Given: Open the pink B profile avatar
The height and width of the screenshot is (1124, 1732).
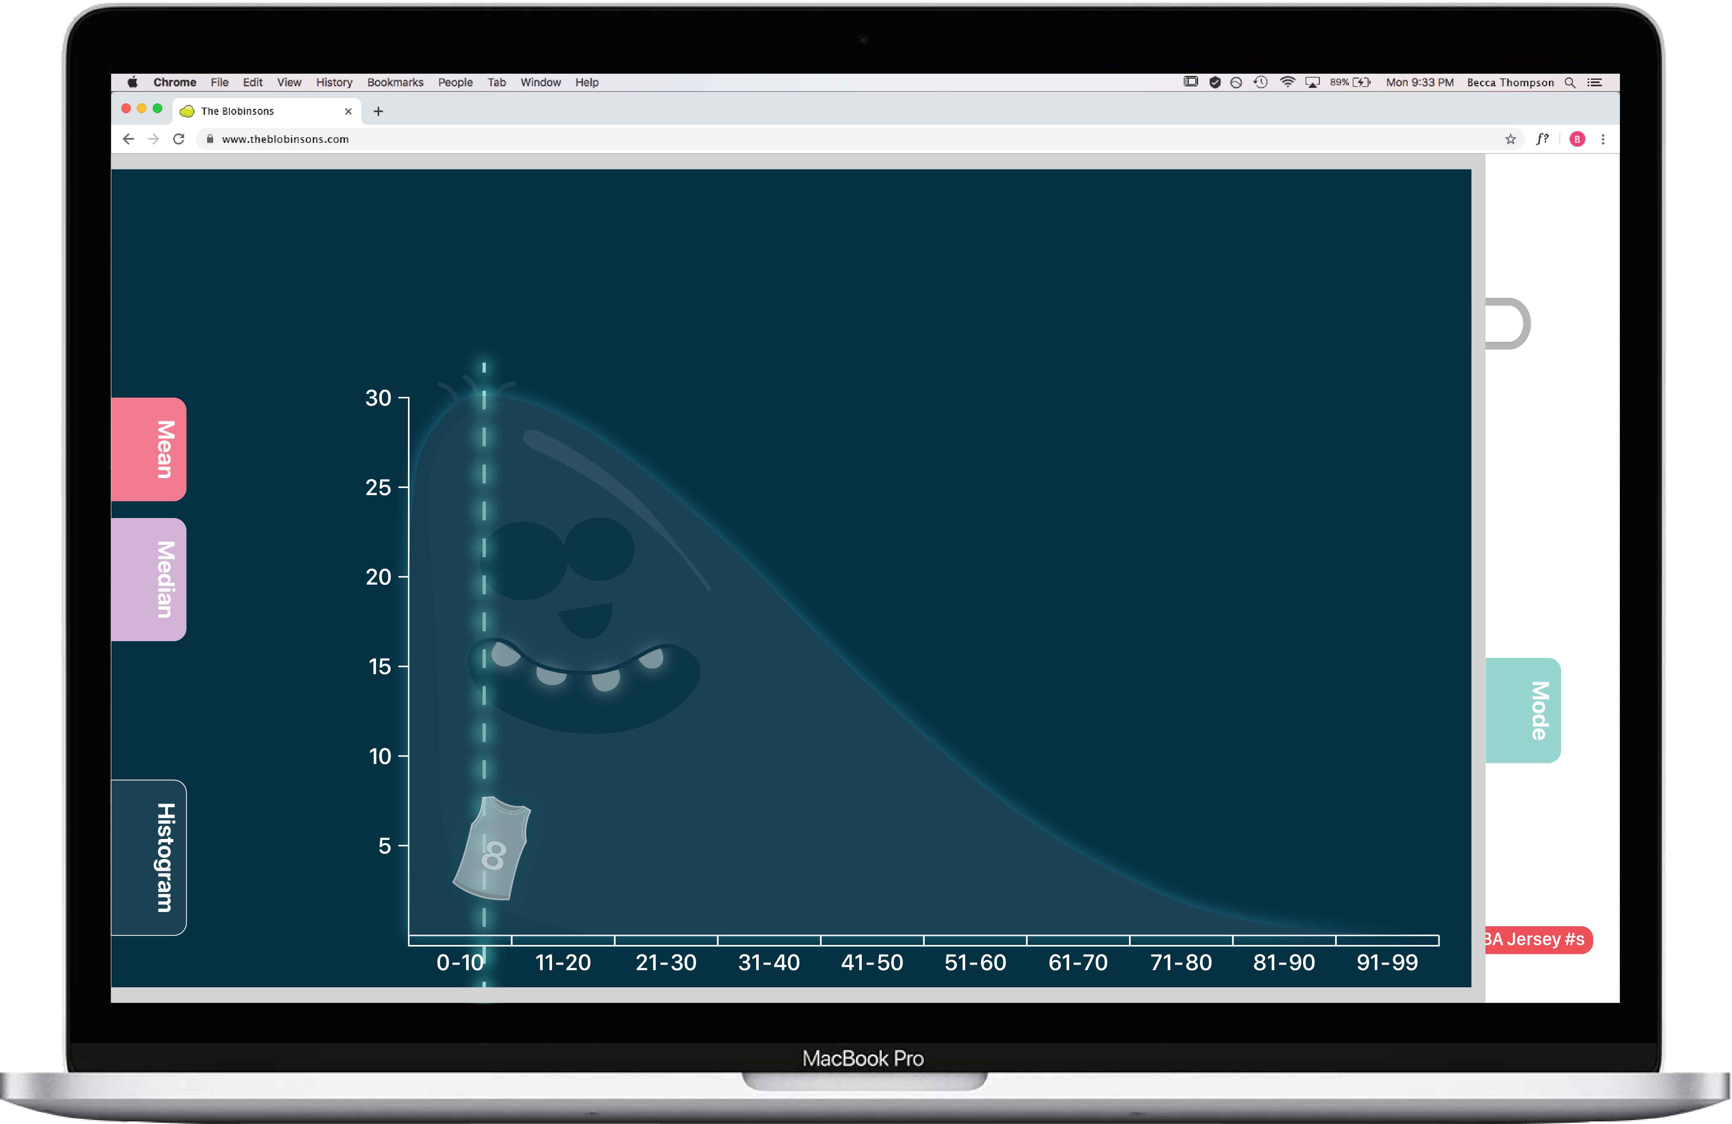Looking at the screenshot, I should point(1576,139).
